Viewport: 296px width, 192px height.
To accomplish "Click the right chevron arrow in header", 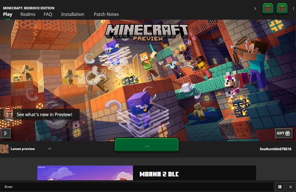I will click(x=255, y=8).
